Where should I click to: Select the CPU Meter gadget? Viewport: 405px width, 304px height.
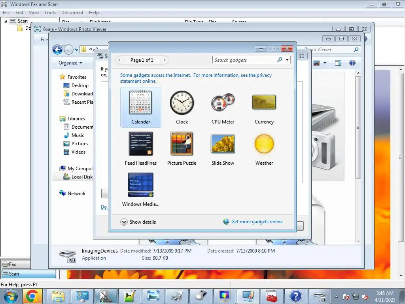(223, 107)
